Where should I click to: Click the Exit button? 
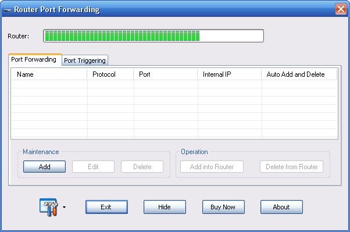(x=107, y=207)
